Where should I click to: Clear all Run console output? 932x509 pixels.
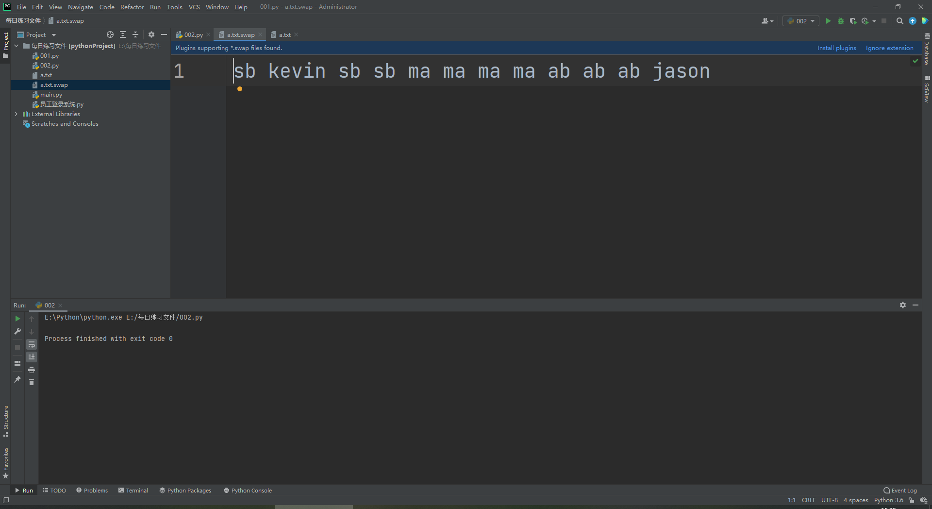[x=32, y=382]
